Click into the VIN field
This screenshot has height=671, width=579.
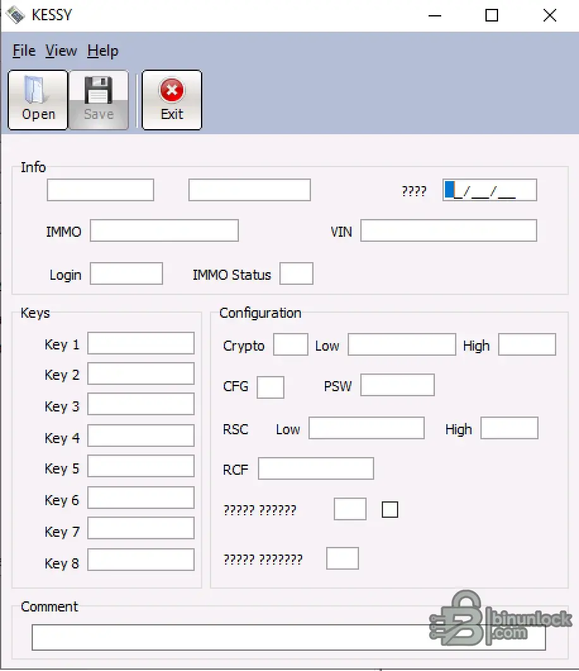tap(449, 230)
